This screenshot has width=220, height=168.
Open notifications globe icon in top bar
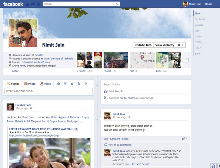[x=38, y=4]
